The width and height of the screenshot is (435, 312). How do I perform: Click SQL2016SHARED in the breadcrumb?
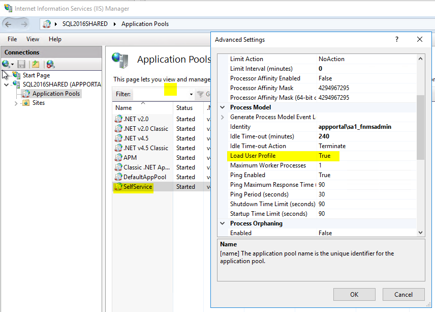coord(85,24)
